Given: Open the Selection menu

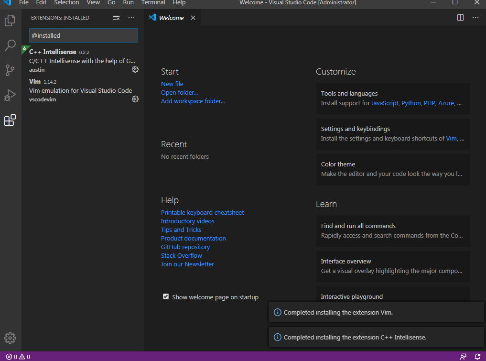Looking at the screenshot, I should click(x=66, y=2).
